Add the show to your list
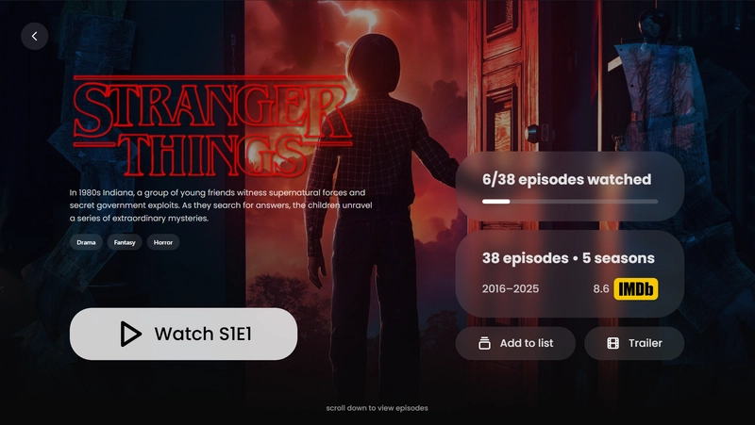755x425 pixels. point(515,343)
